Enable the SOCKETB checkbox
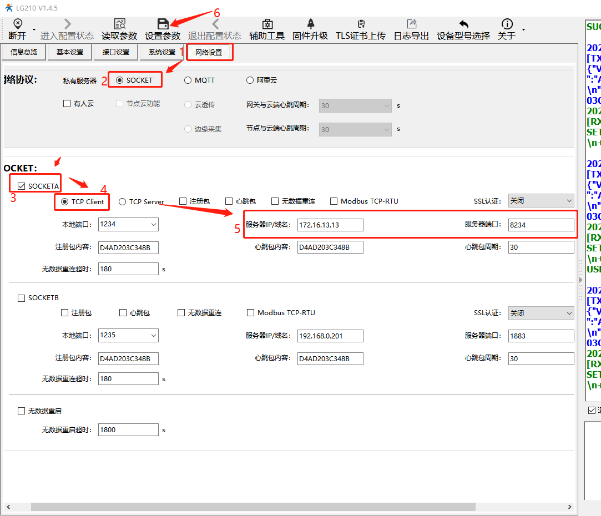 (x=22, y=298)
